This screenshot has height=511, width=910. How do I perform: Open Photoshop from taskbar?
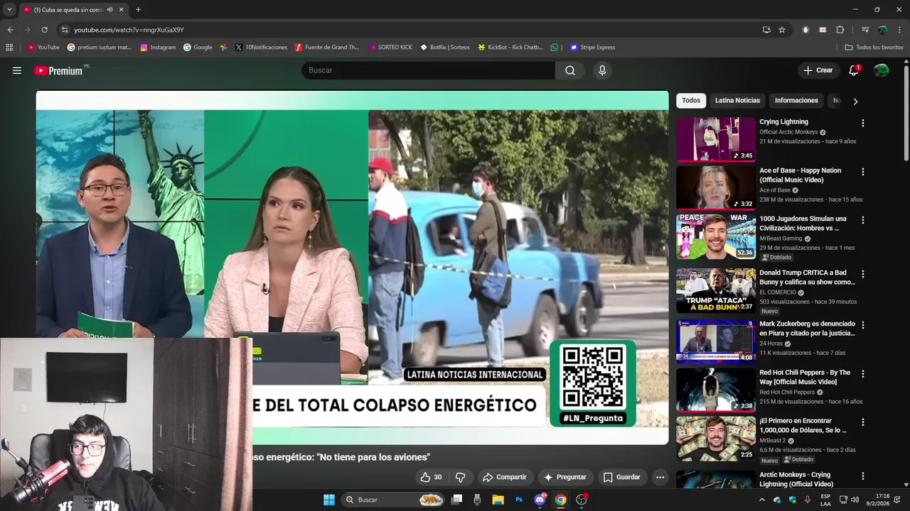[x=519, y=500]
